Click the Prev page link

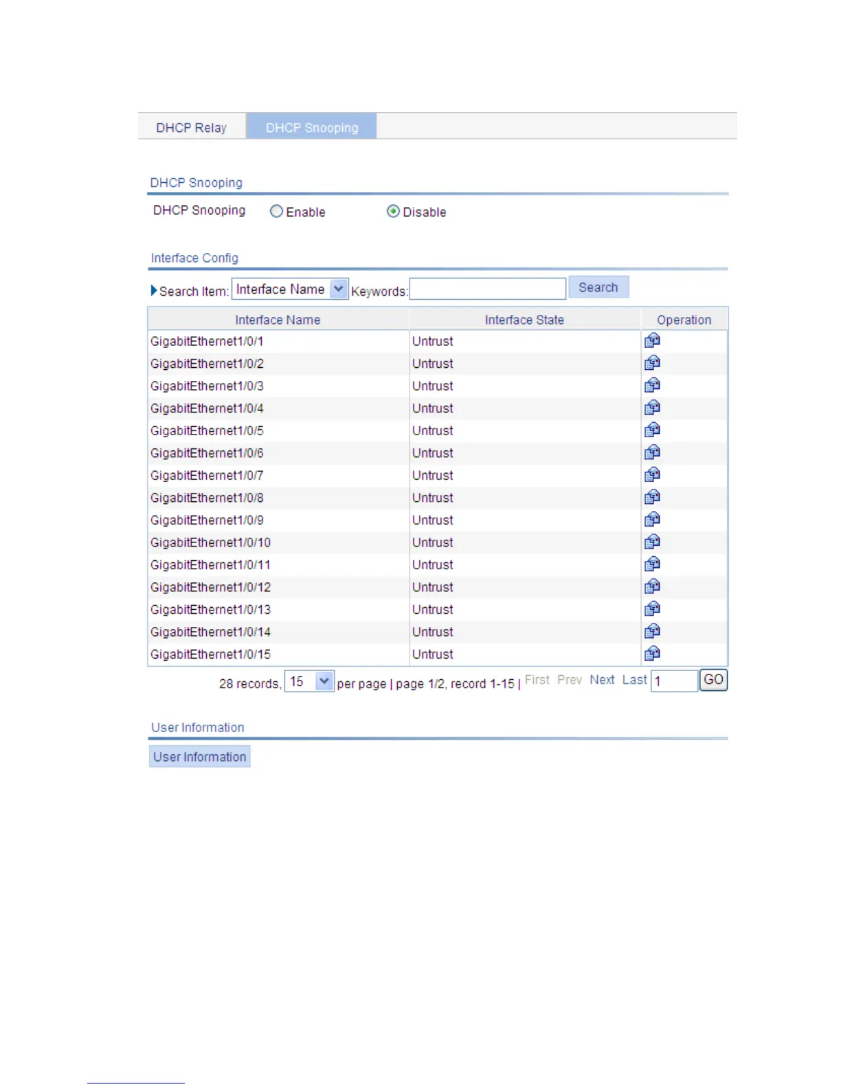point(570,680)
